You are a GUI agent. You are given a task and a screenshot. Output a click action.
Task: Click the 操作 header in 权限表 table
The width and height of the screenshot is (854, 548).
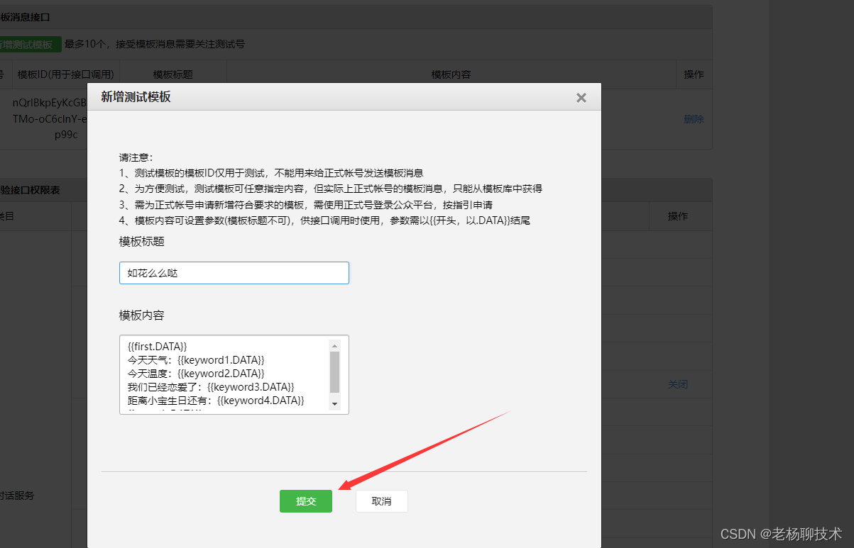(678, 216)
